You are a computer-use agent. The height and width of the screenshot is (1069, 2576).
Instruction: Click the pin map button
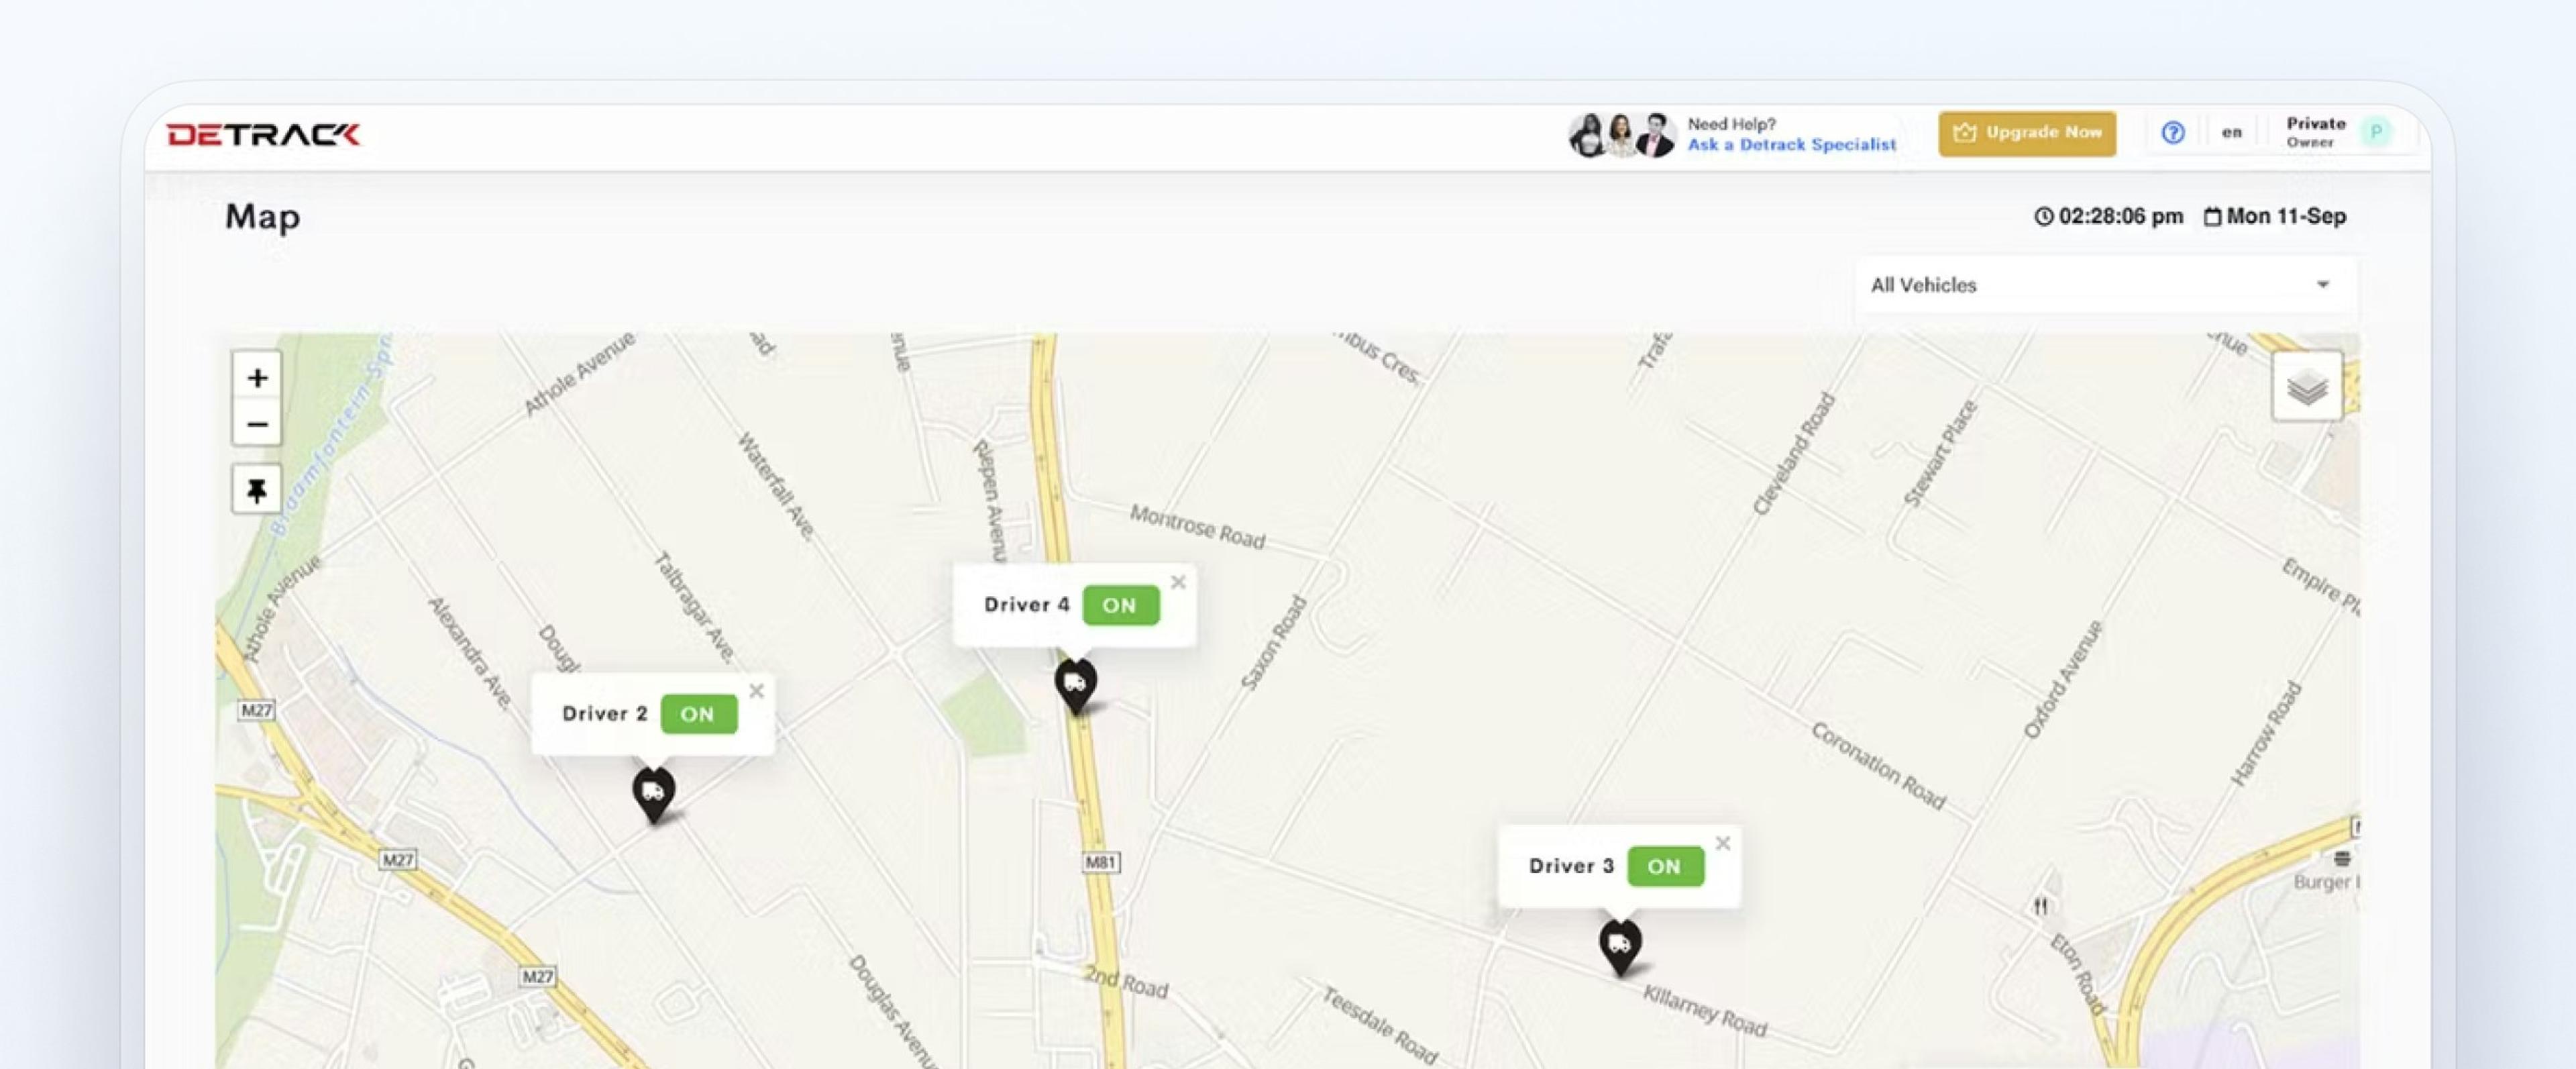click(x=257, y=490)
